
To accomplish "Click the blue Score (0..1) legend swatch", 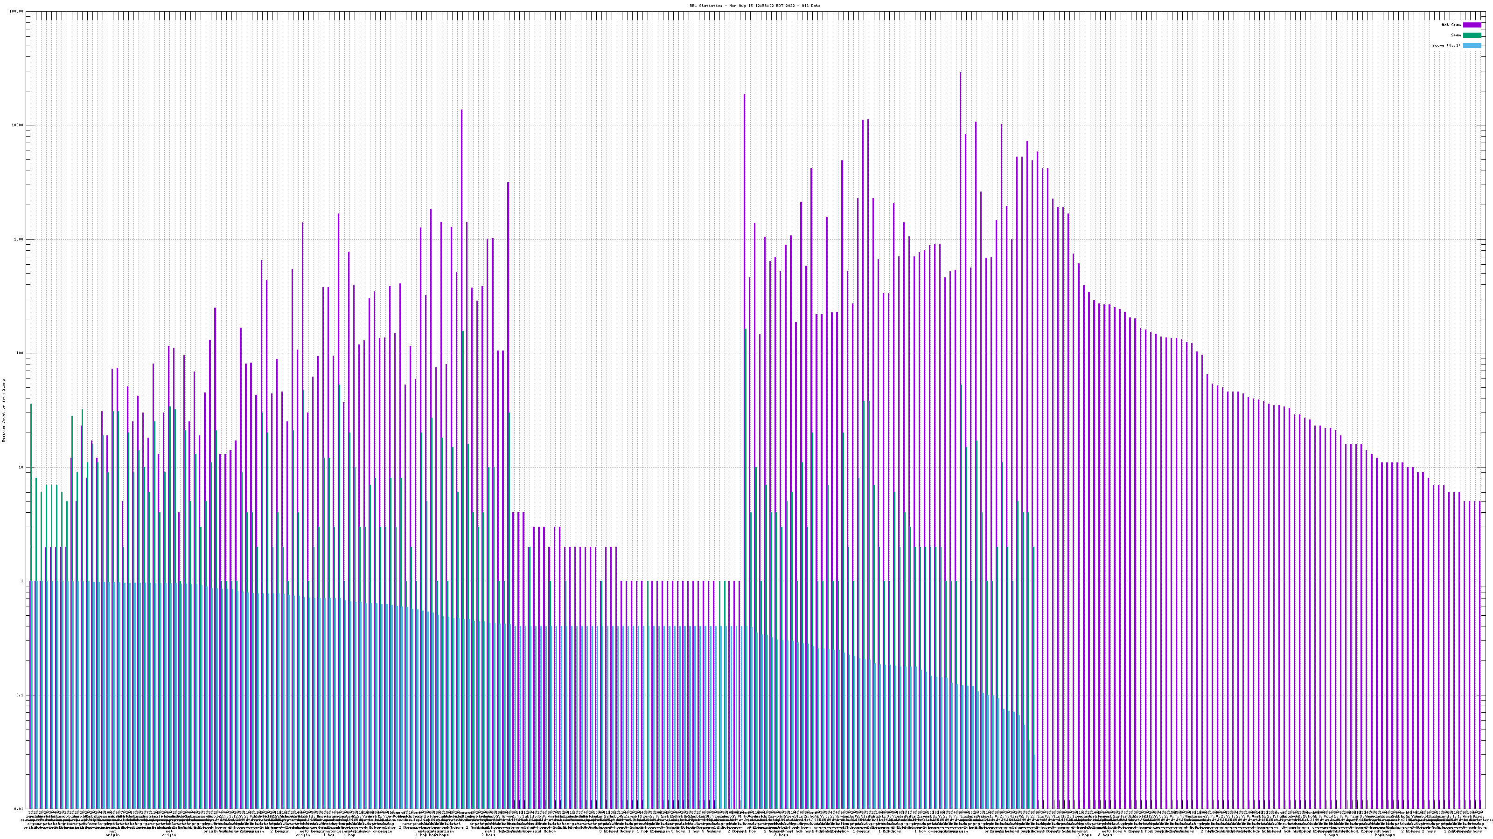I will (x=1472, y=45).
